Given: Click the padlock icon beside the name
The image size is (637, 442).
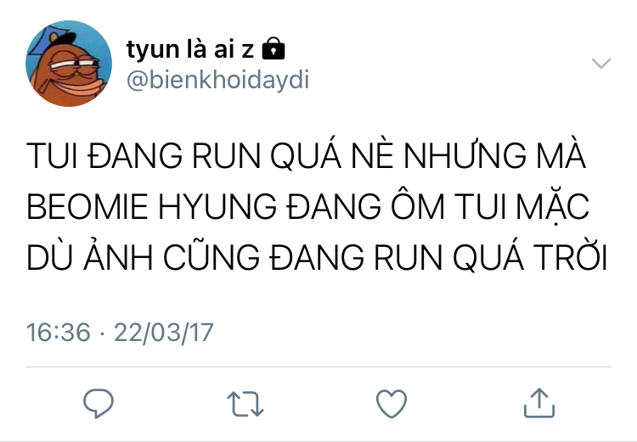Looking at the screenshot, I should 273,48.
